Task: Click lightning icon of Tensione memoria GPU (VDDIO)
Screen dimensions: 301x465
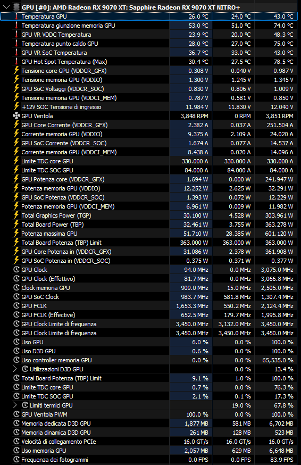Action: point(16,80)
